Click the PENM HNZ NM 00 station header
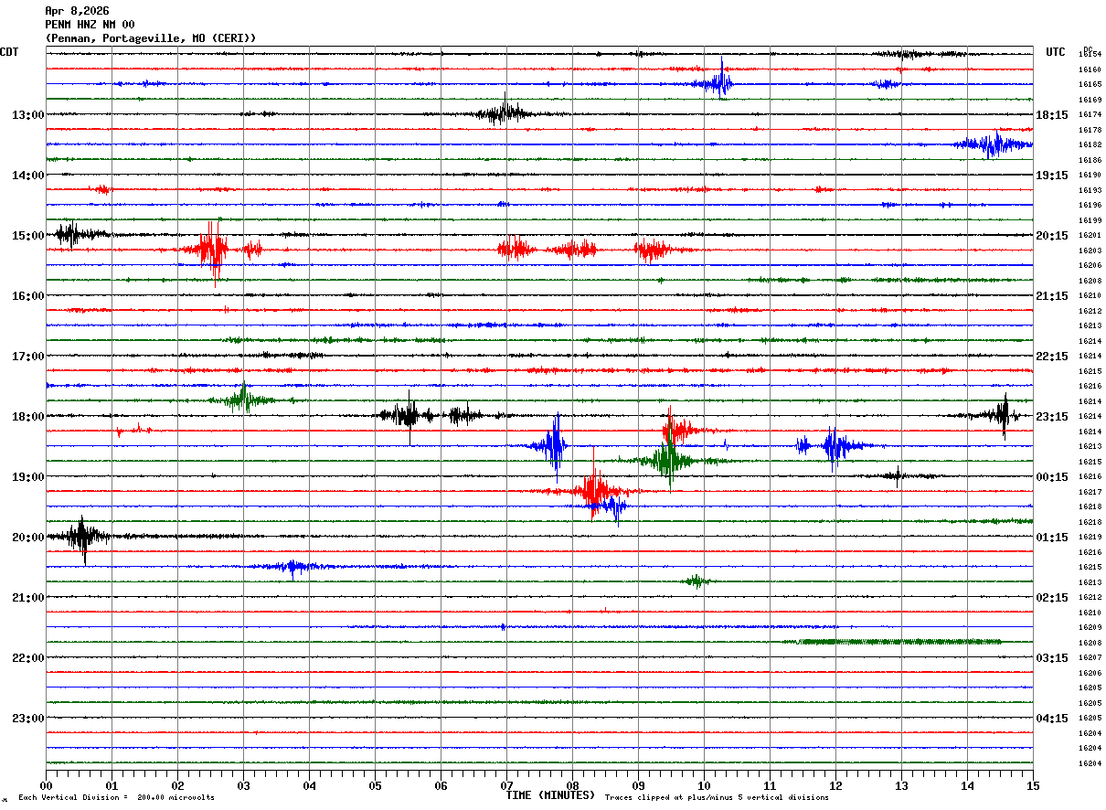The width and height of the screenshot is (1106, 810). pos(90,25)
